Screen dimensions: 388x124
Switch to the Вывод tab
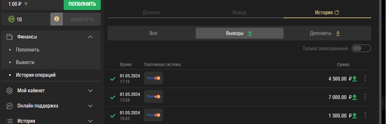(239, 13)
